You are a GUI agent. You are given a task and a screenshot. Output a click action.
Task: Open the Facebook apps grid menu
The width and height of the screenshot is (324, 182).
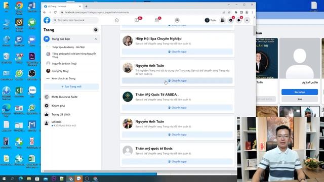pyautogui.click(x=223, y=20)
